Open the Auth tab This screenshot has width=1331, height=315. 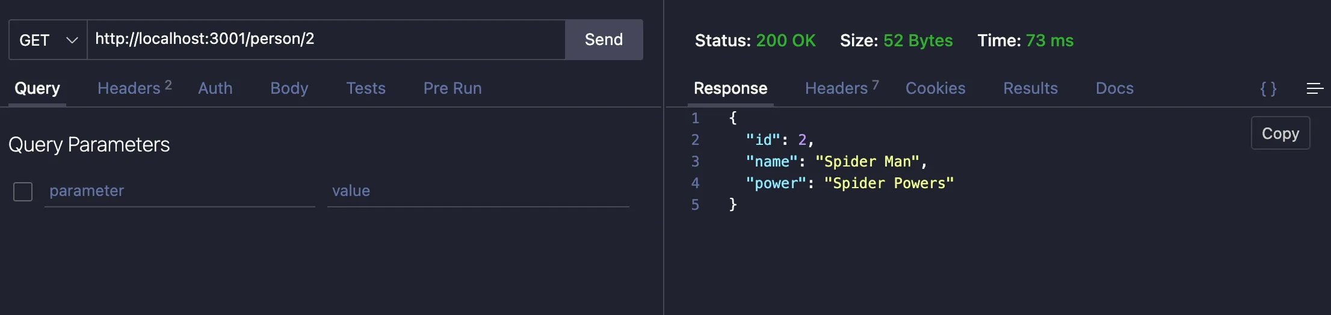[x=215, y=88]
